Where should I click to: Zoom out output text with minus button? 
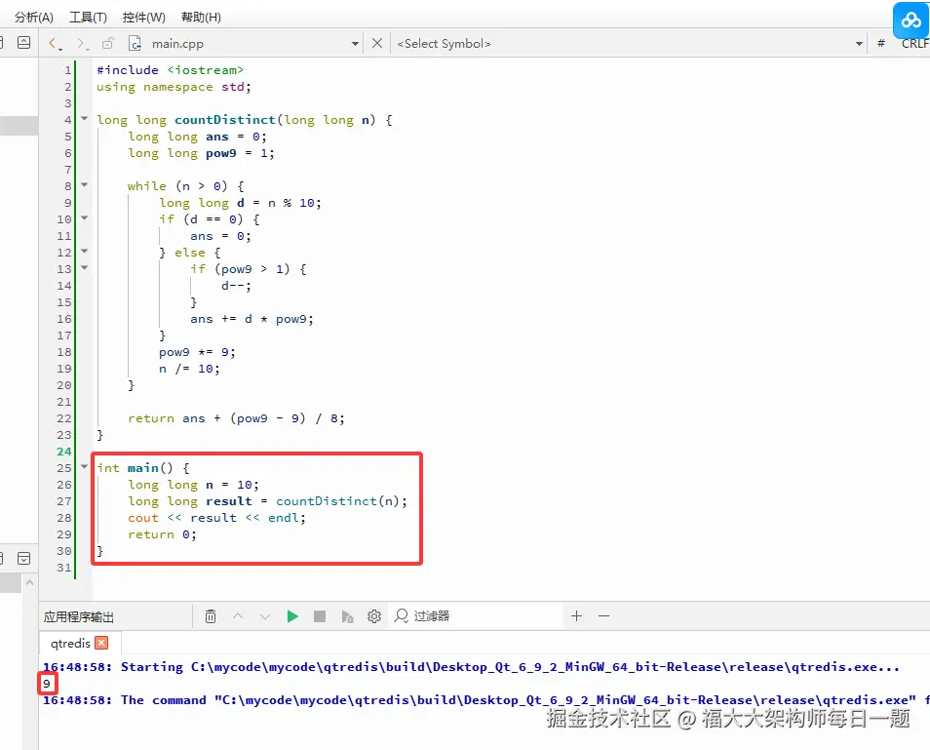pos(603,616)
